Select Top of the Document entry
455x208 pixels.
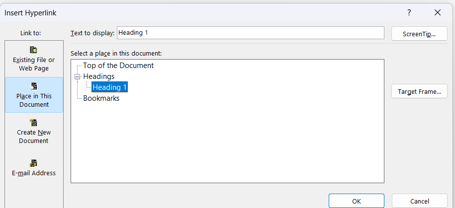pos(118,66)
